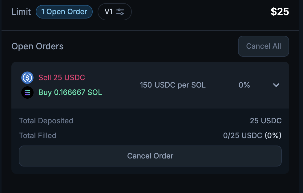
Task: Click the Total Filled label
Action: pyautogui.click(x=38, y=136)
